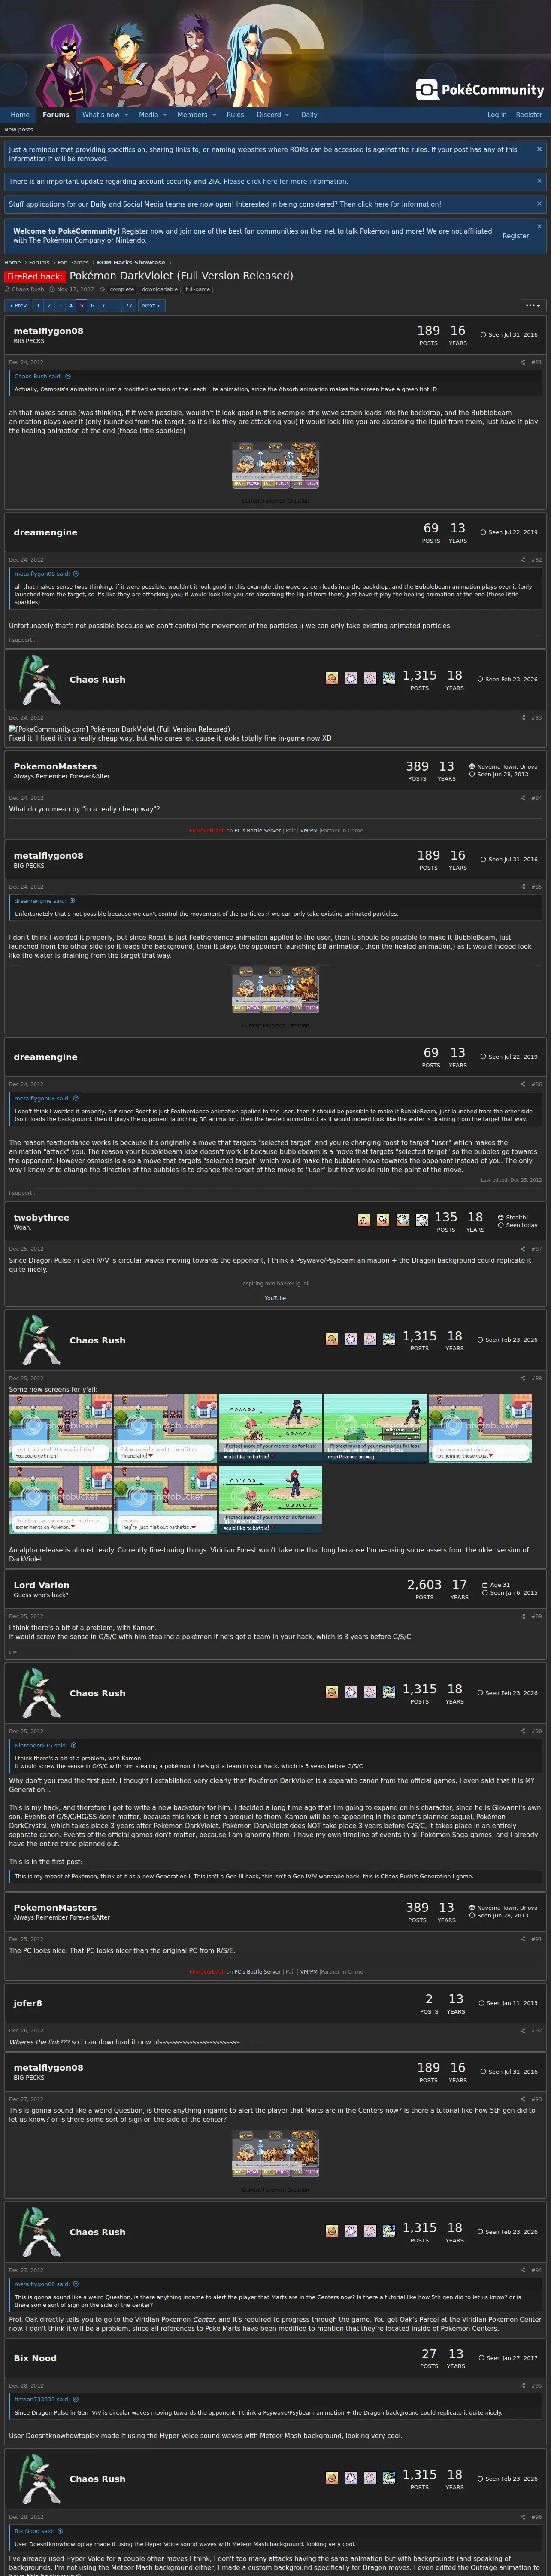Share post #81 via its share icon
551x2576 pixels.
(x=522, y=362)
